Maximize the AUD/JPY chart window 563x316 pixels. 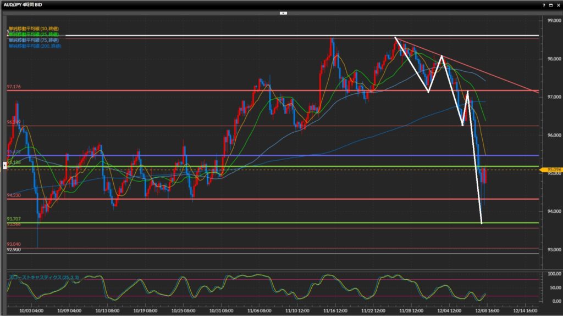[551, 4]
